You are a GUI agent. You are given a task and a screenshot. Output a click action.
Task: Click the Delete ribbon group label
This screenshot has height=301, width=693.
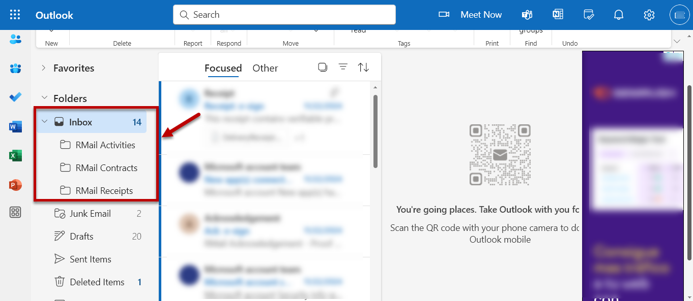(x=122, y=44)
